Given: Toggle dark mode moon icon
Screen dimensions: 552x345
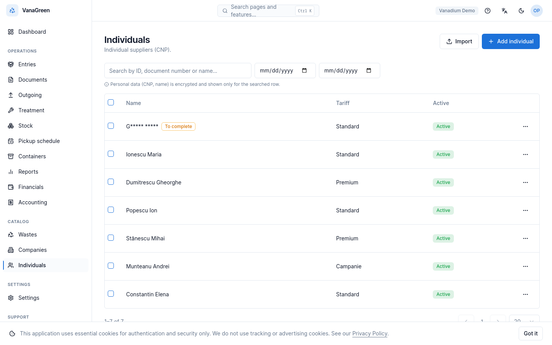Looking at the screenshot, I should (521, 11).
